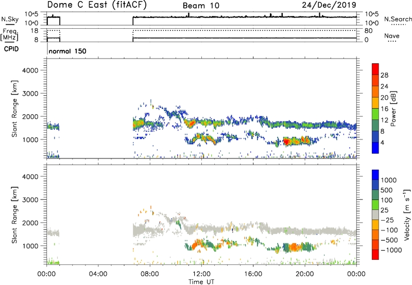412x285 pixels.
Task: Click the blue bottom of the power color bar
Action: point(375,148)
